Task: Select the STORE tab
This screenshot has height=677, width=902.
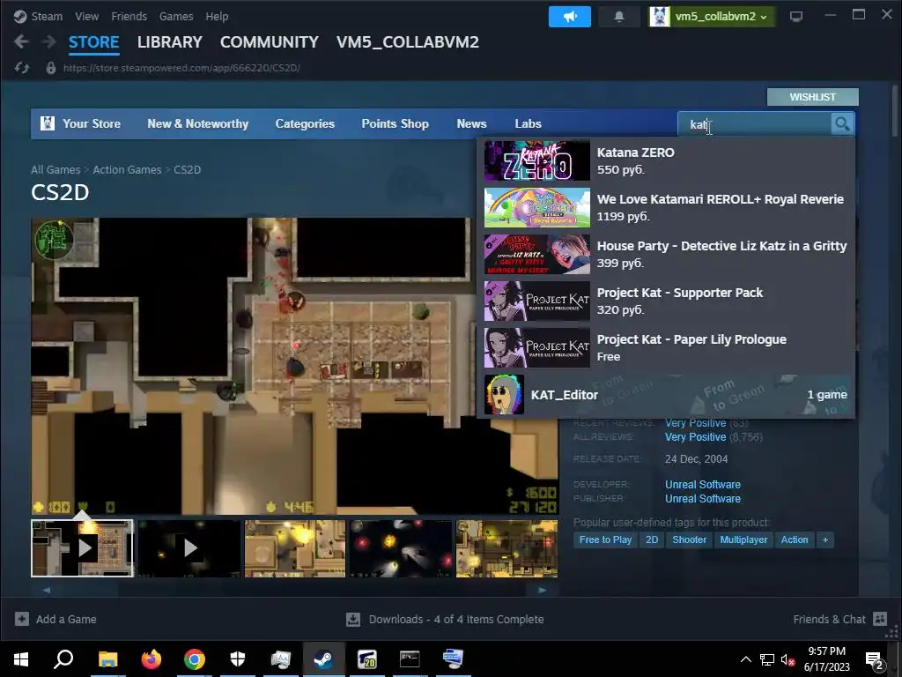Action: click(x=93, y=42)
